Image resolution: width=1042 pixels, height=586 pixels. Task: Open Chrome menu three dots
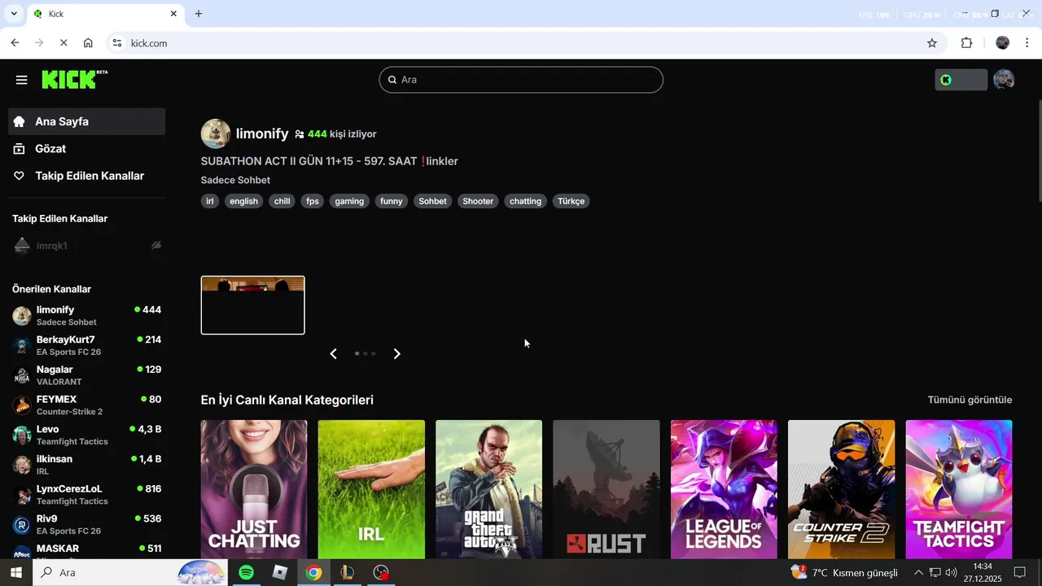(x=1027, y=43)
